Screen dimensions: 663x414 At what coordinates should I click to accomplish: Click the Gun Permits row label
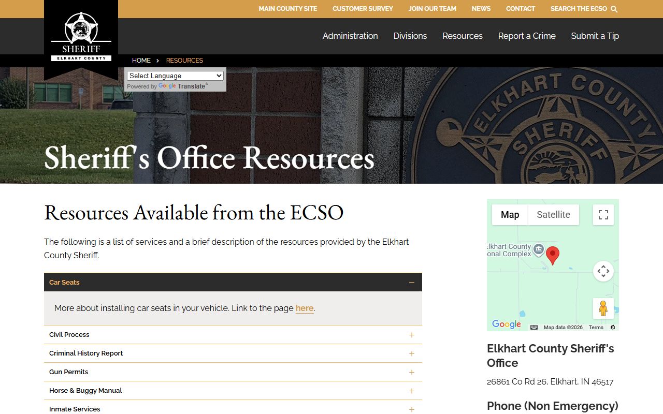(69, 372)
